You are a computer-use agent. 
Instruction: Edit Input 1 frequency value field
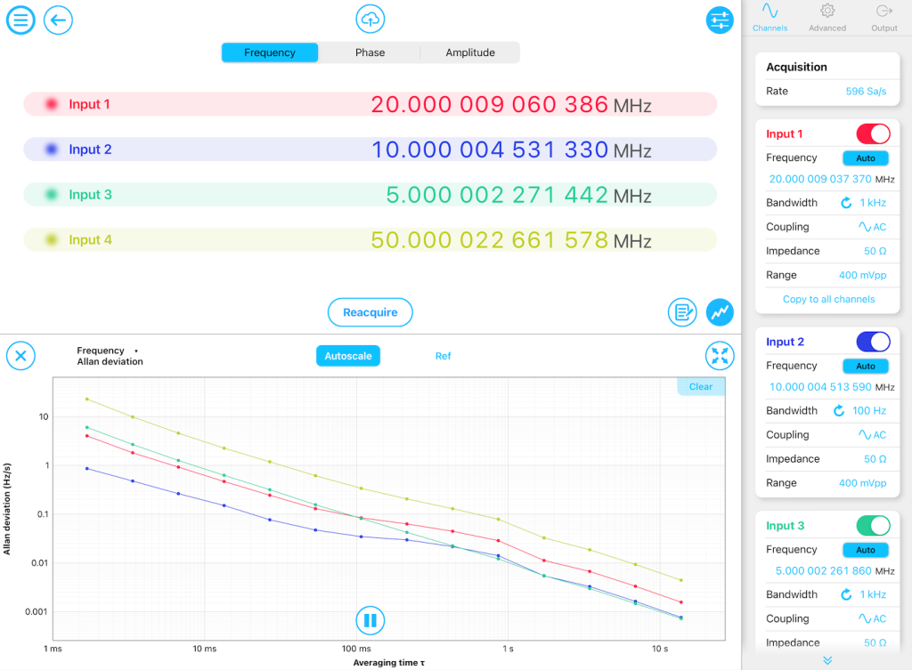(819, 179)
